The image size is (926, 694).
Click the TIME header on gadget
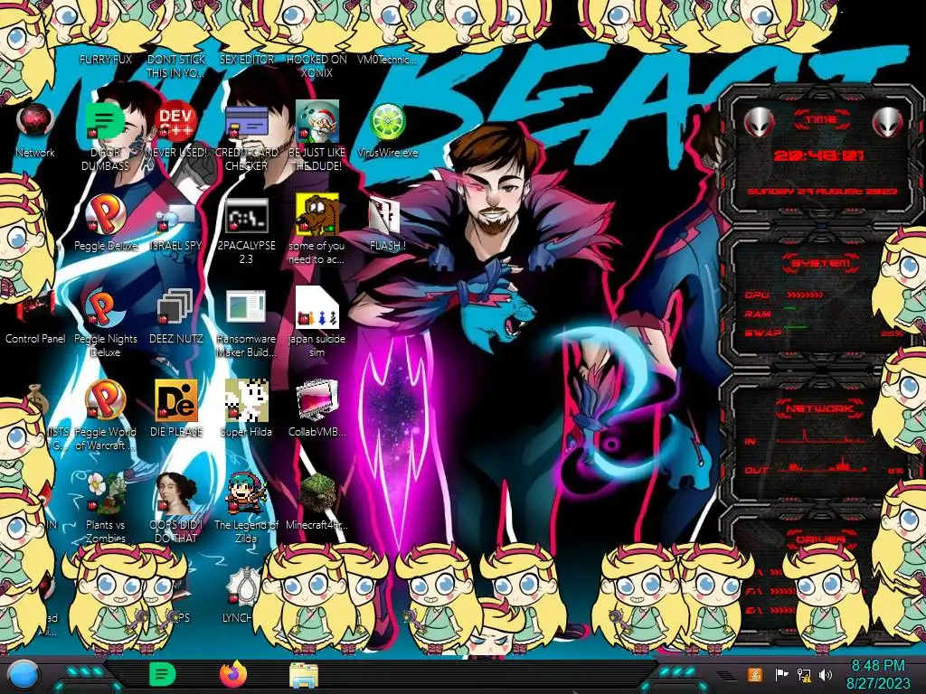(821, 120)
